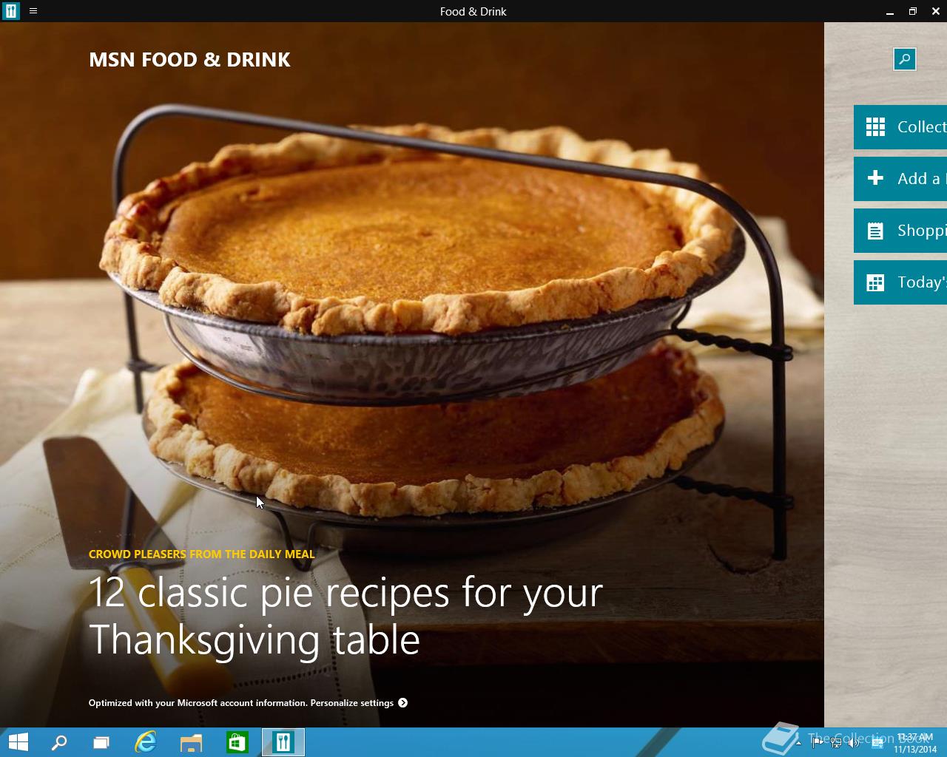Open the Store app from taskbar
947x757 pixels.
237,742
